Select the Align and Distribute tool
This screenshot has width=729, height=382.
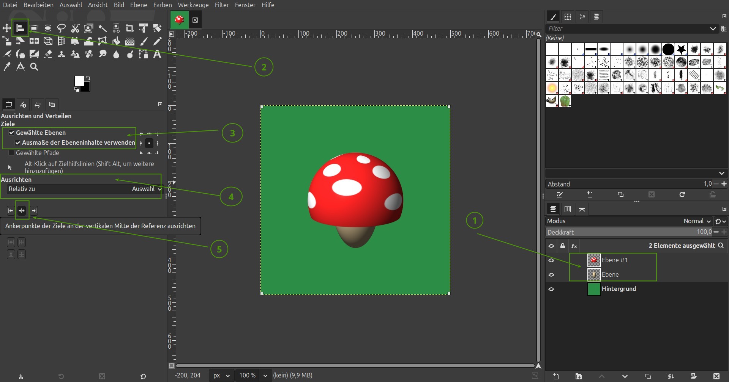pos(20,28)
